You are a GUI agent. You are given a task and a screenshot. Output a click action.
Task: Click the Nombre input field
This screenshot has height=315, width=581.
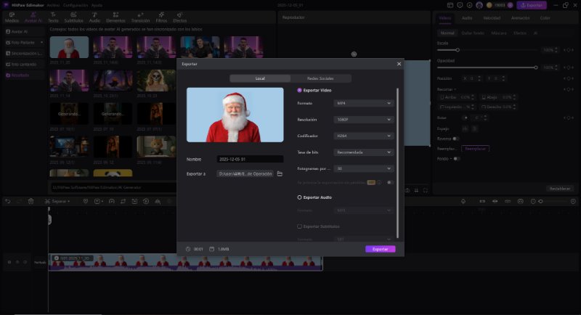coord(250,159)
